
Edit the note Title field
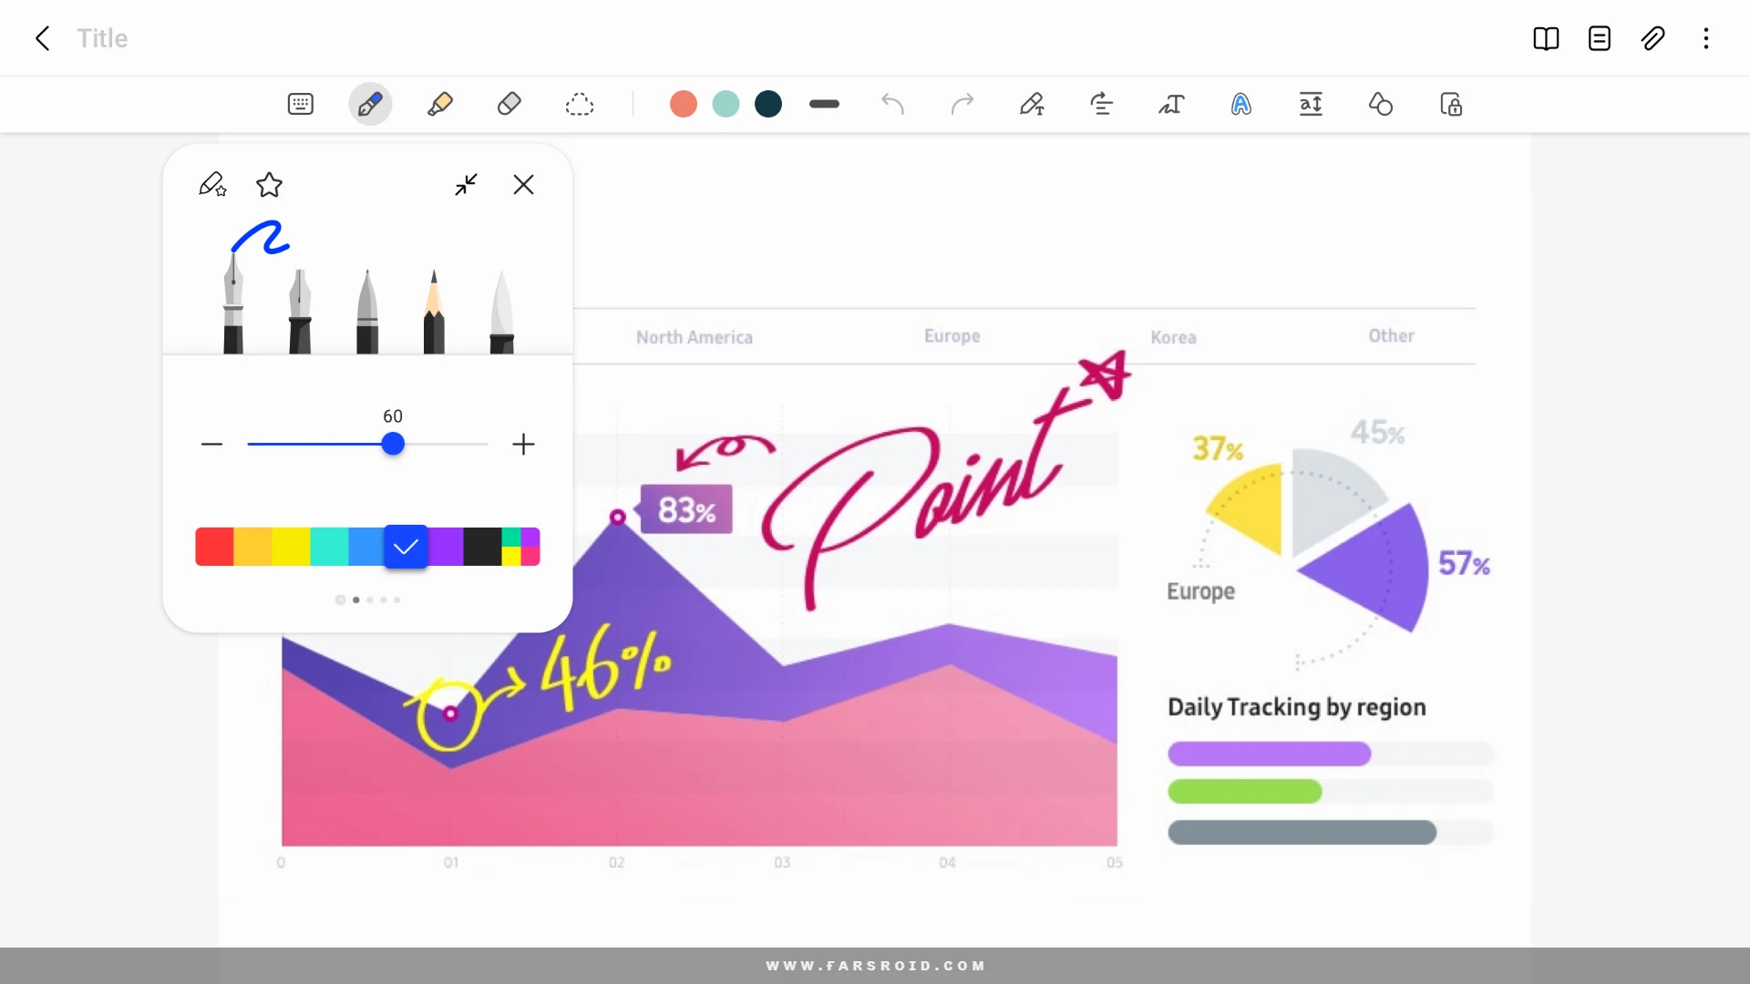tap(102, 38)
